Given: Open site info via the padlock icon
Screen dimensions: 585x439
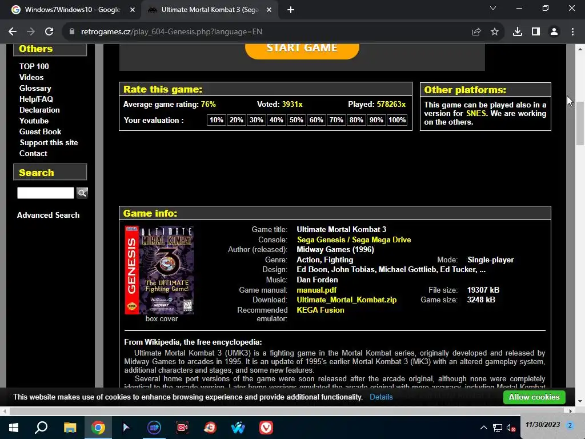Looking at the screenshot, I should [72, 32].
